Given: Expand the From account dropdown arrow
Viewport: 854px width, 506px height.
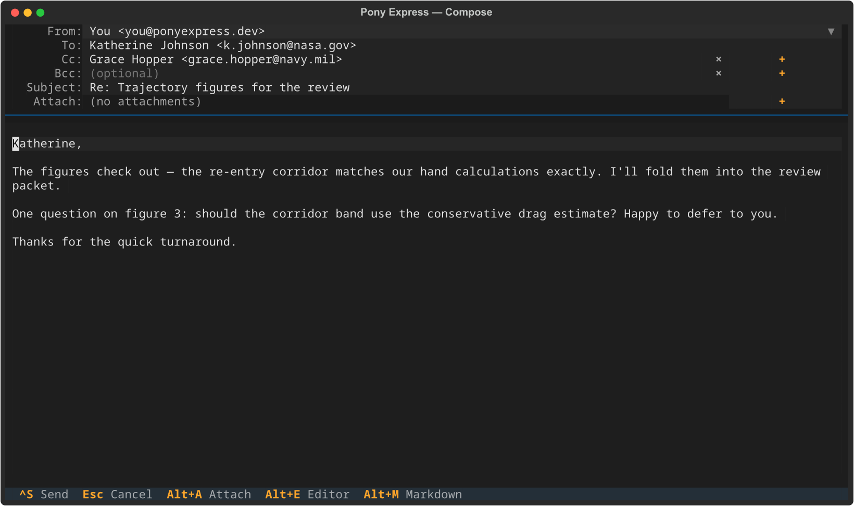Looking at the screenshot, I should [831, 32].
